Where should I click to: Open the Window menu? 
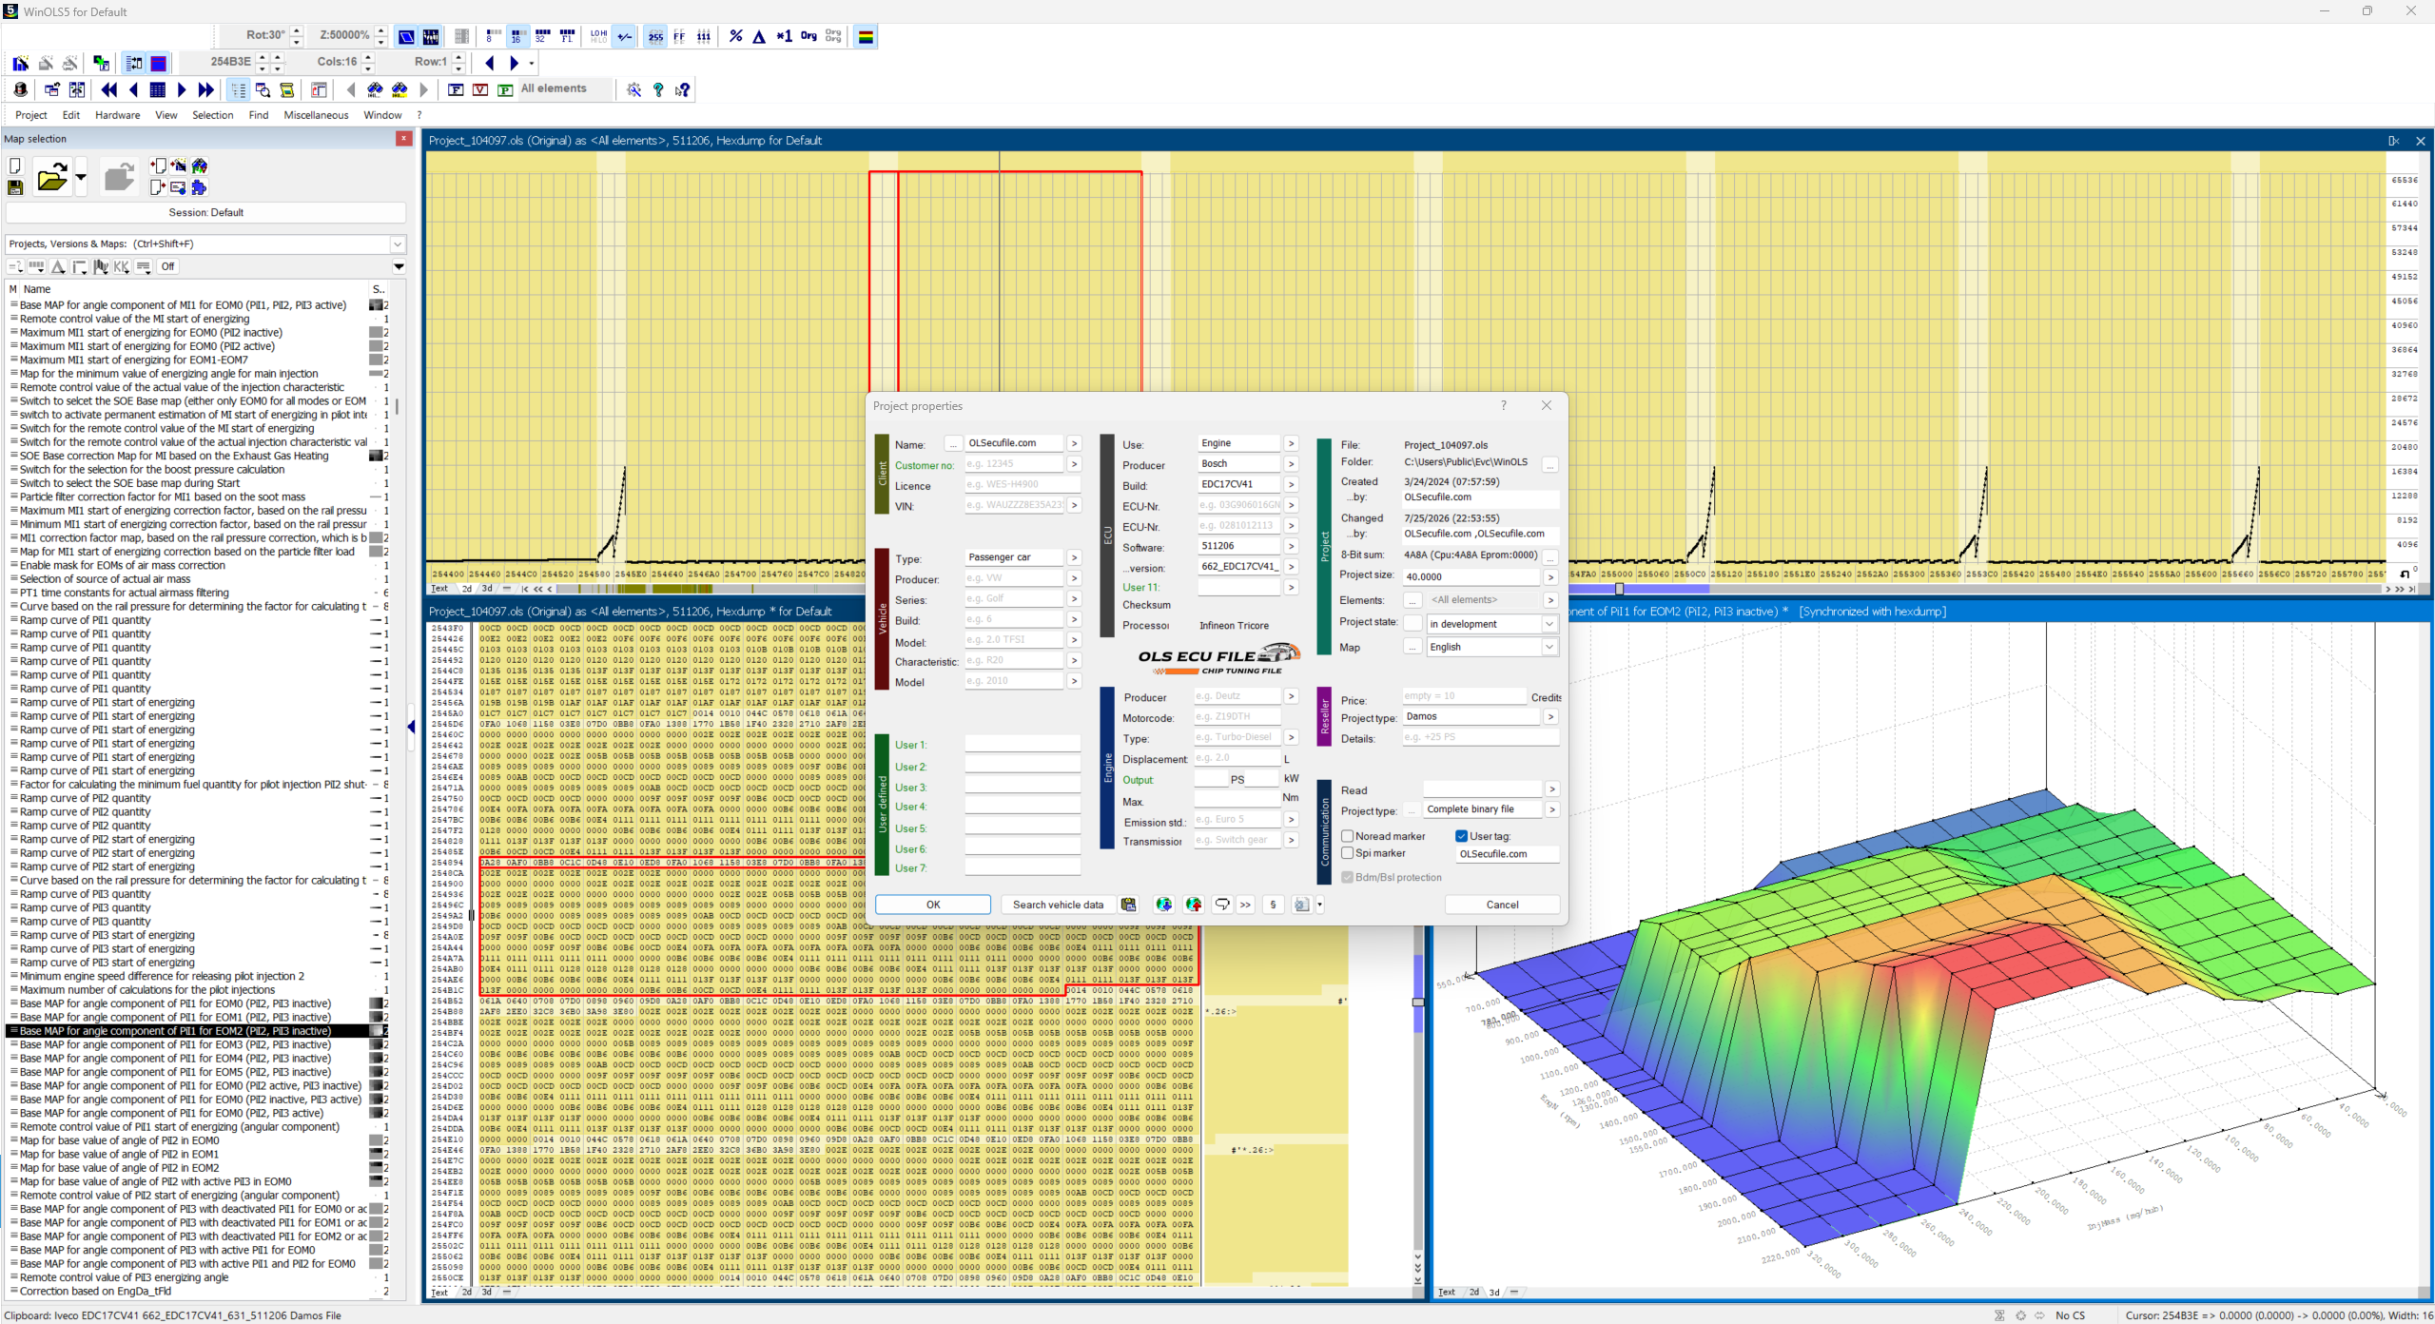[382, 115]
